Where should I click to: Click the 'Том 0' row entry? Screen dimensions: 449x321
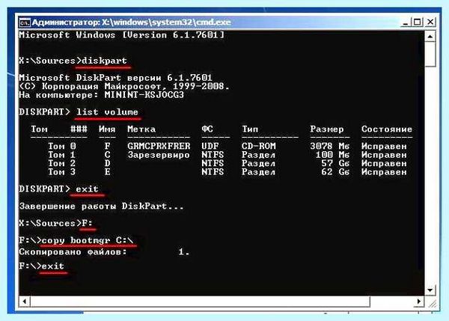pos(62,147)
